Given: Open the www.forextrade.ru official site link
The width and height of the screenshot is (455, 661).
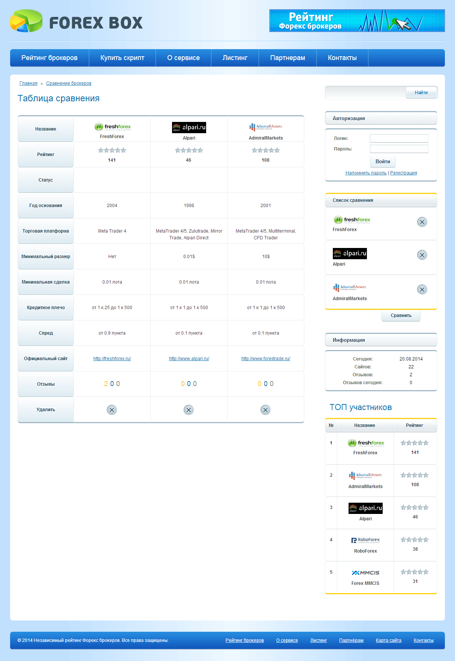Looking at the screenshot, I should pyautogui.click(x=266, y=359).
